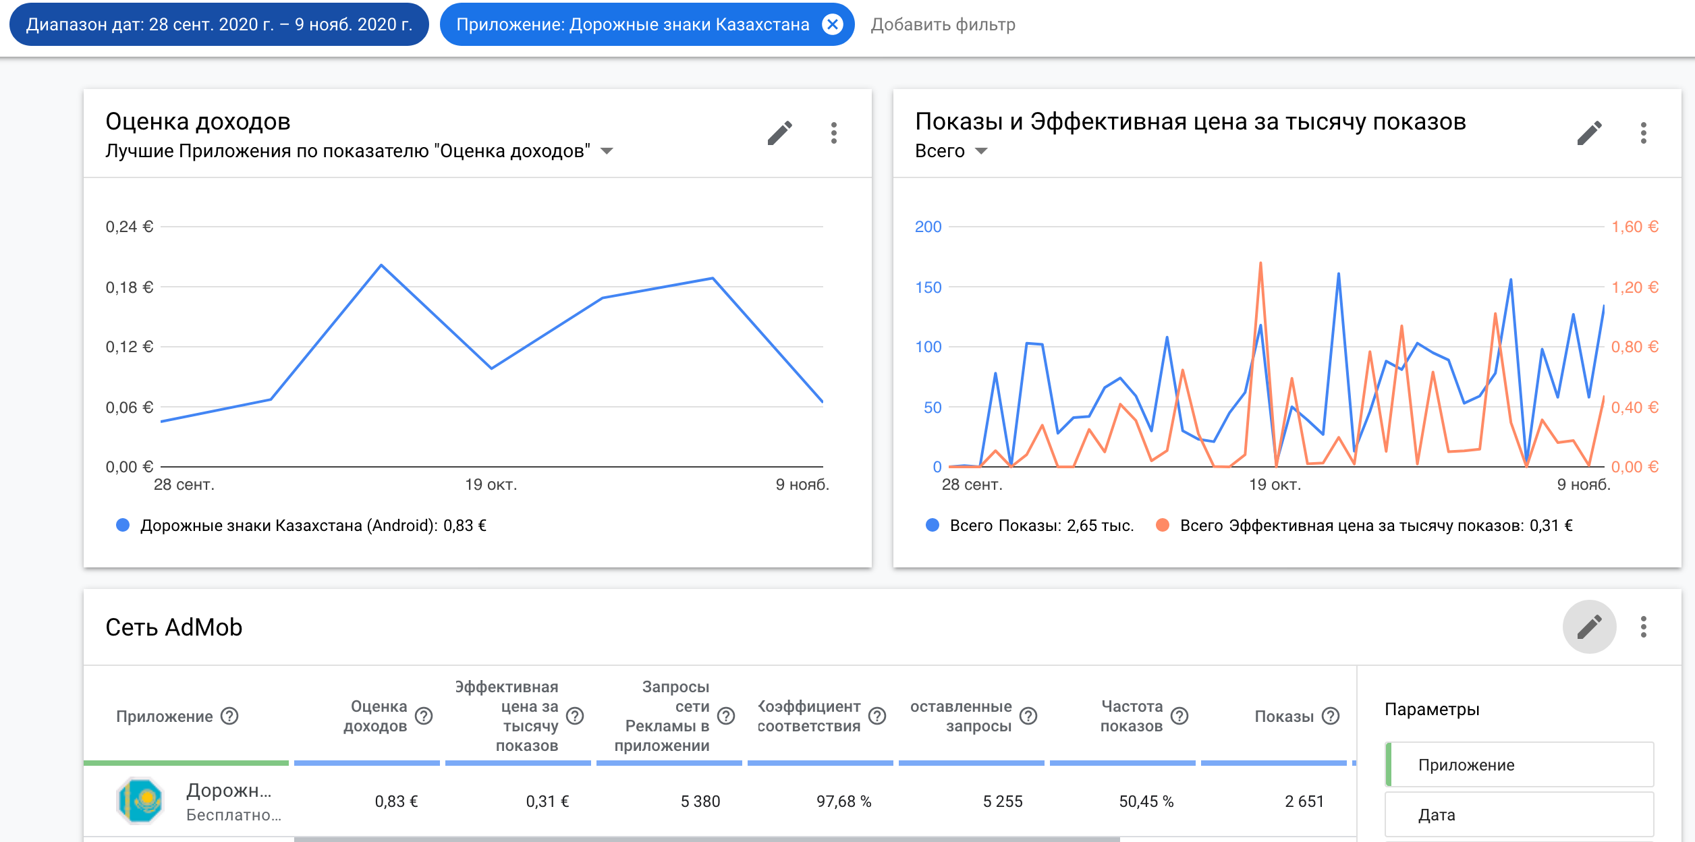The image size is (1695, 842).
Task: Show help for Запросы сети Рекламы column
Action: pyautogui.click(x=726, y=716)
